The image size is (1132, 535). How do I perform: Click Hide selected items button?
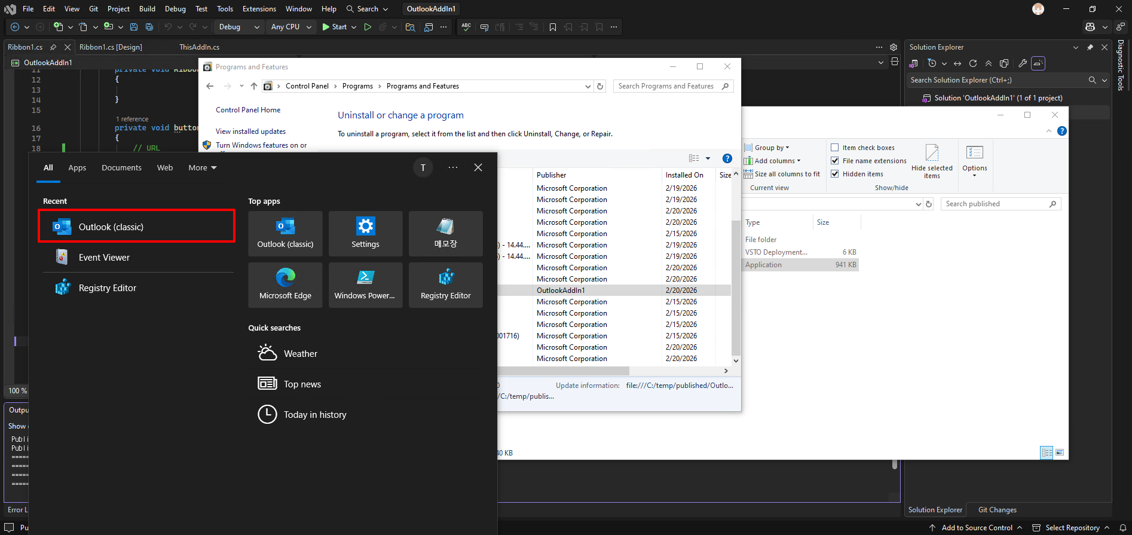pos(932,161)
